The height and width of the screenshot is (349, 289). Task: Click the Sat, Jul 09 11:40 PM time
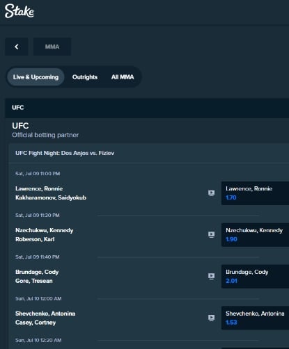coord(38,257)
